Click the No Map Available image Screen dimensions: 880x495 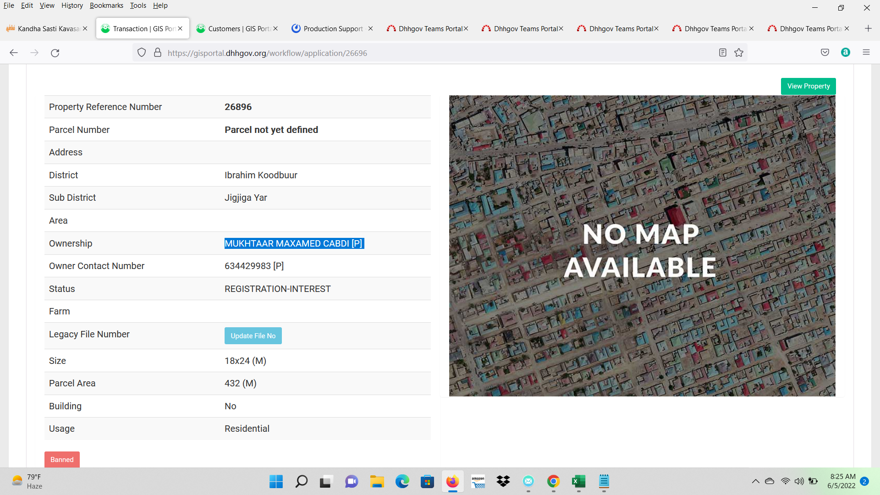pos(642,246)
